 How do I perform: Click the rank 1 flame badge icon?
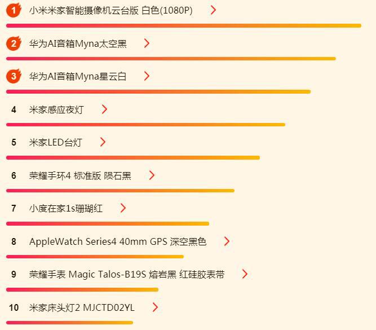pos(14,10)
